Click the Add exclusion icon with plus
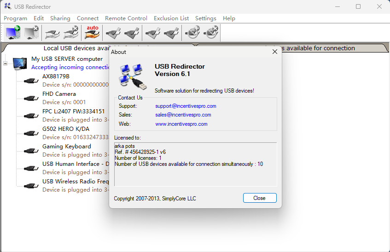Screen dimensions: 390x252 click(192, 33)
